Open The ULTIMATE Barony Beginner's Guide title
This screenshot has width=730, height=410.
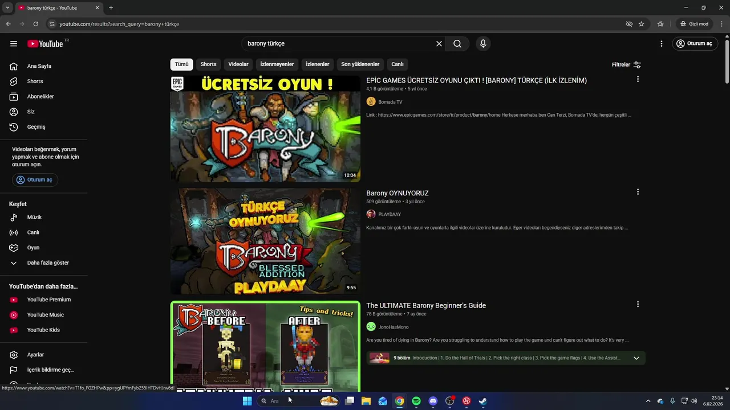426,305
